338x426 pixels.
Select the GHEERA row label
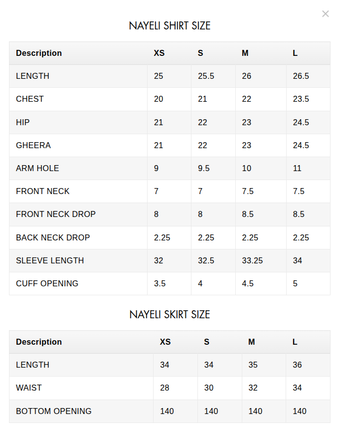pos(33,145)
